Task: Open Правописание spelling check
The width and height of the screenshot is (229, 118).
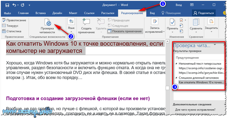Action: [x=14, y=20]
